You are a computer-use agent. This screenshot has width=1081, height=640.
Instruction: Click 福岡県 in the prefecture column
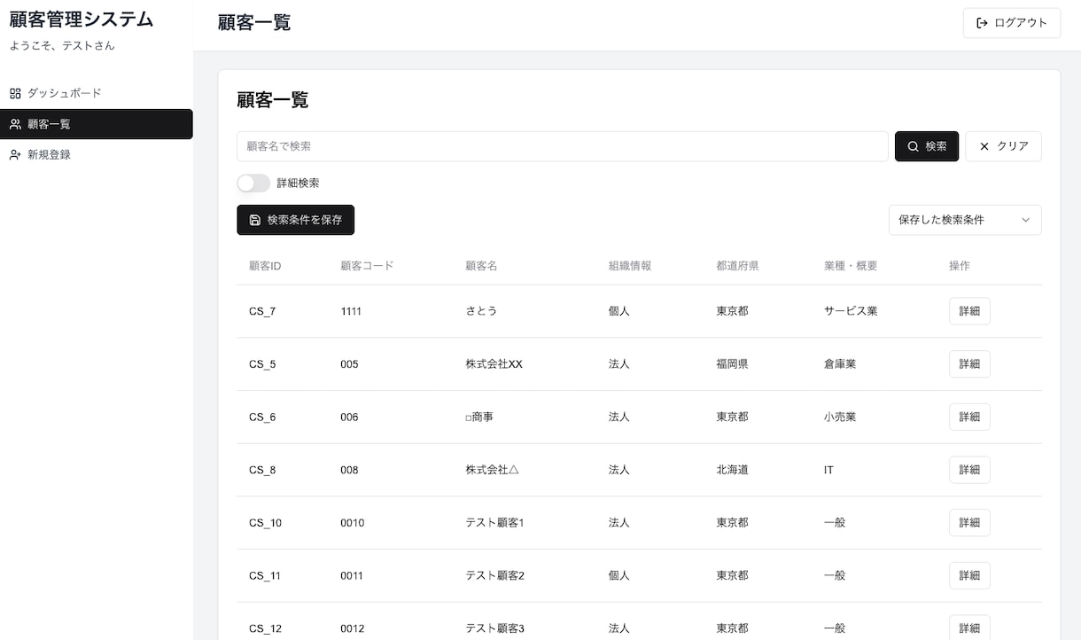pyautogui.click(x=732, y=364)
